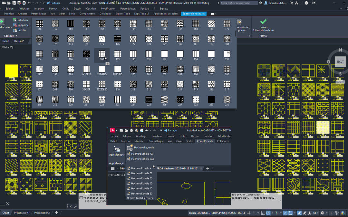Click Hachure Legende in inset window

click(140, 148)
